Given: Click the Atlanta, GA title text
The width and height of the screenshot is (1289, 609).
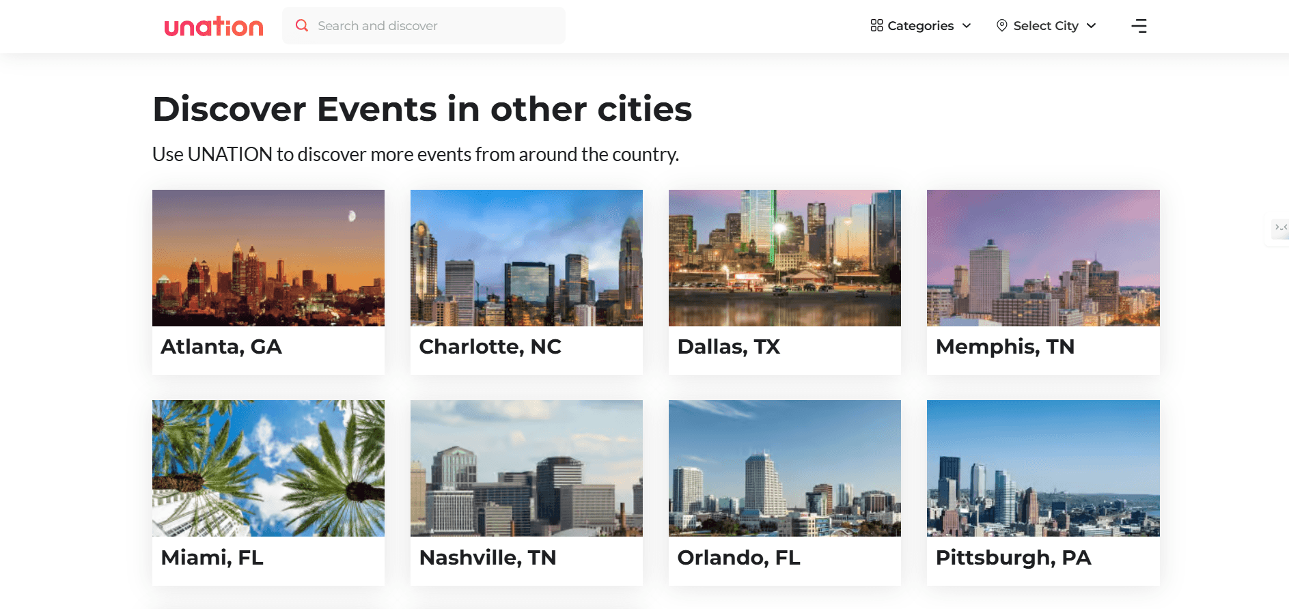Looking at the screenshot, I should coord(221,347).
